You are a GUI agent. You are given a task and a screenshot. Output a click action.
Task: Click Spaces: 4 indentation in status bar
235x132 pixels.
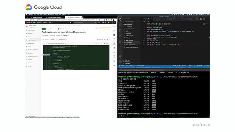pos(184,66)
